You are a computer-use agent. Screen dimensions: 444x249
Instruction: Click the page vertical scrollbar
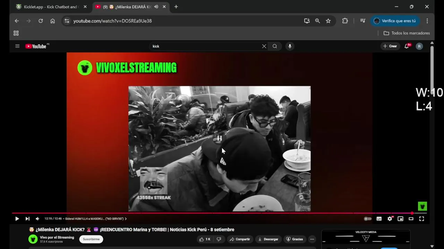[x=432, y=67]
